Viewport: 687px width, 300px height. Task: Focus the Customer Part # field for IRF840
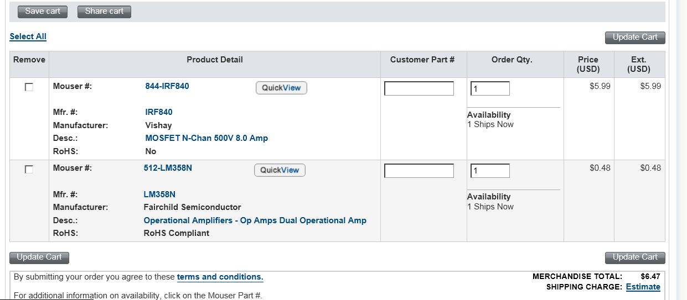(x=419, y=88)
